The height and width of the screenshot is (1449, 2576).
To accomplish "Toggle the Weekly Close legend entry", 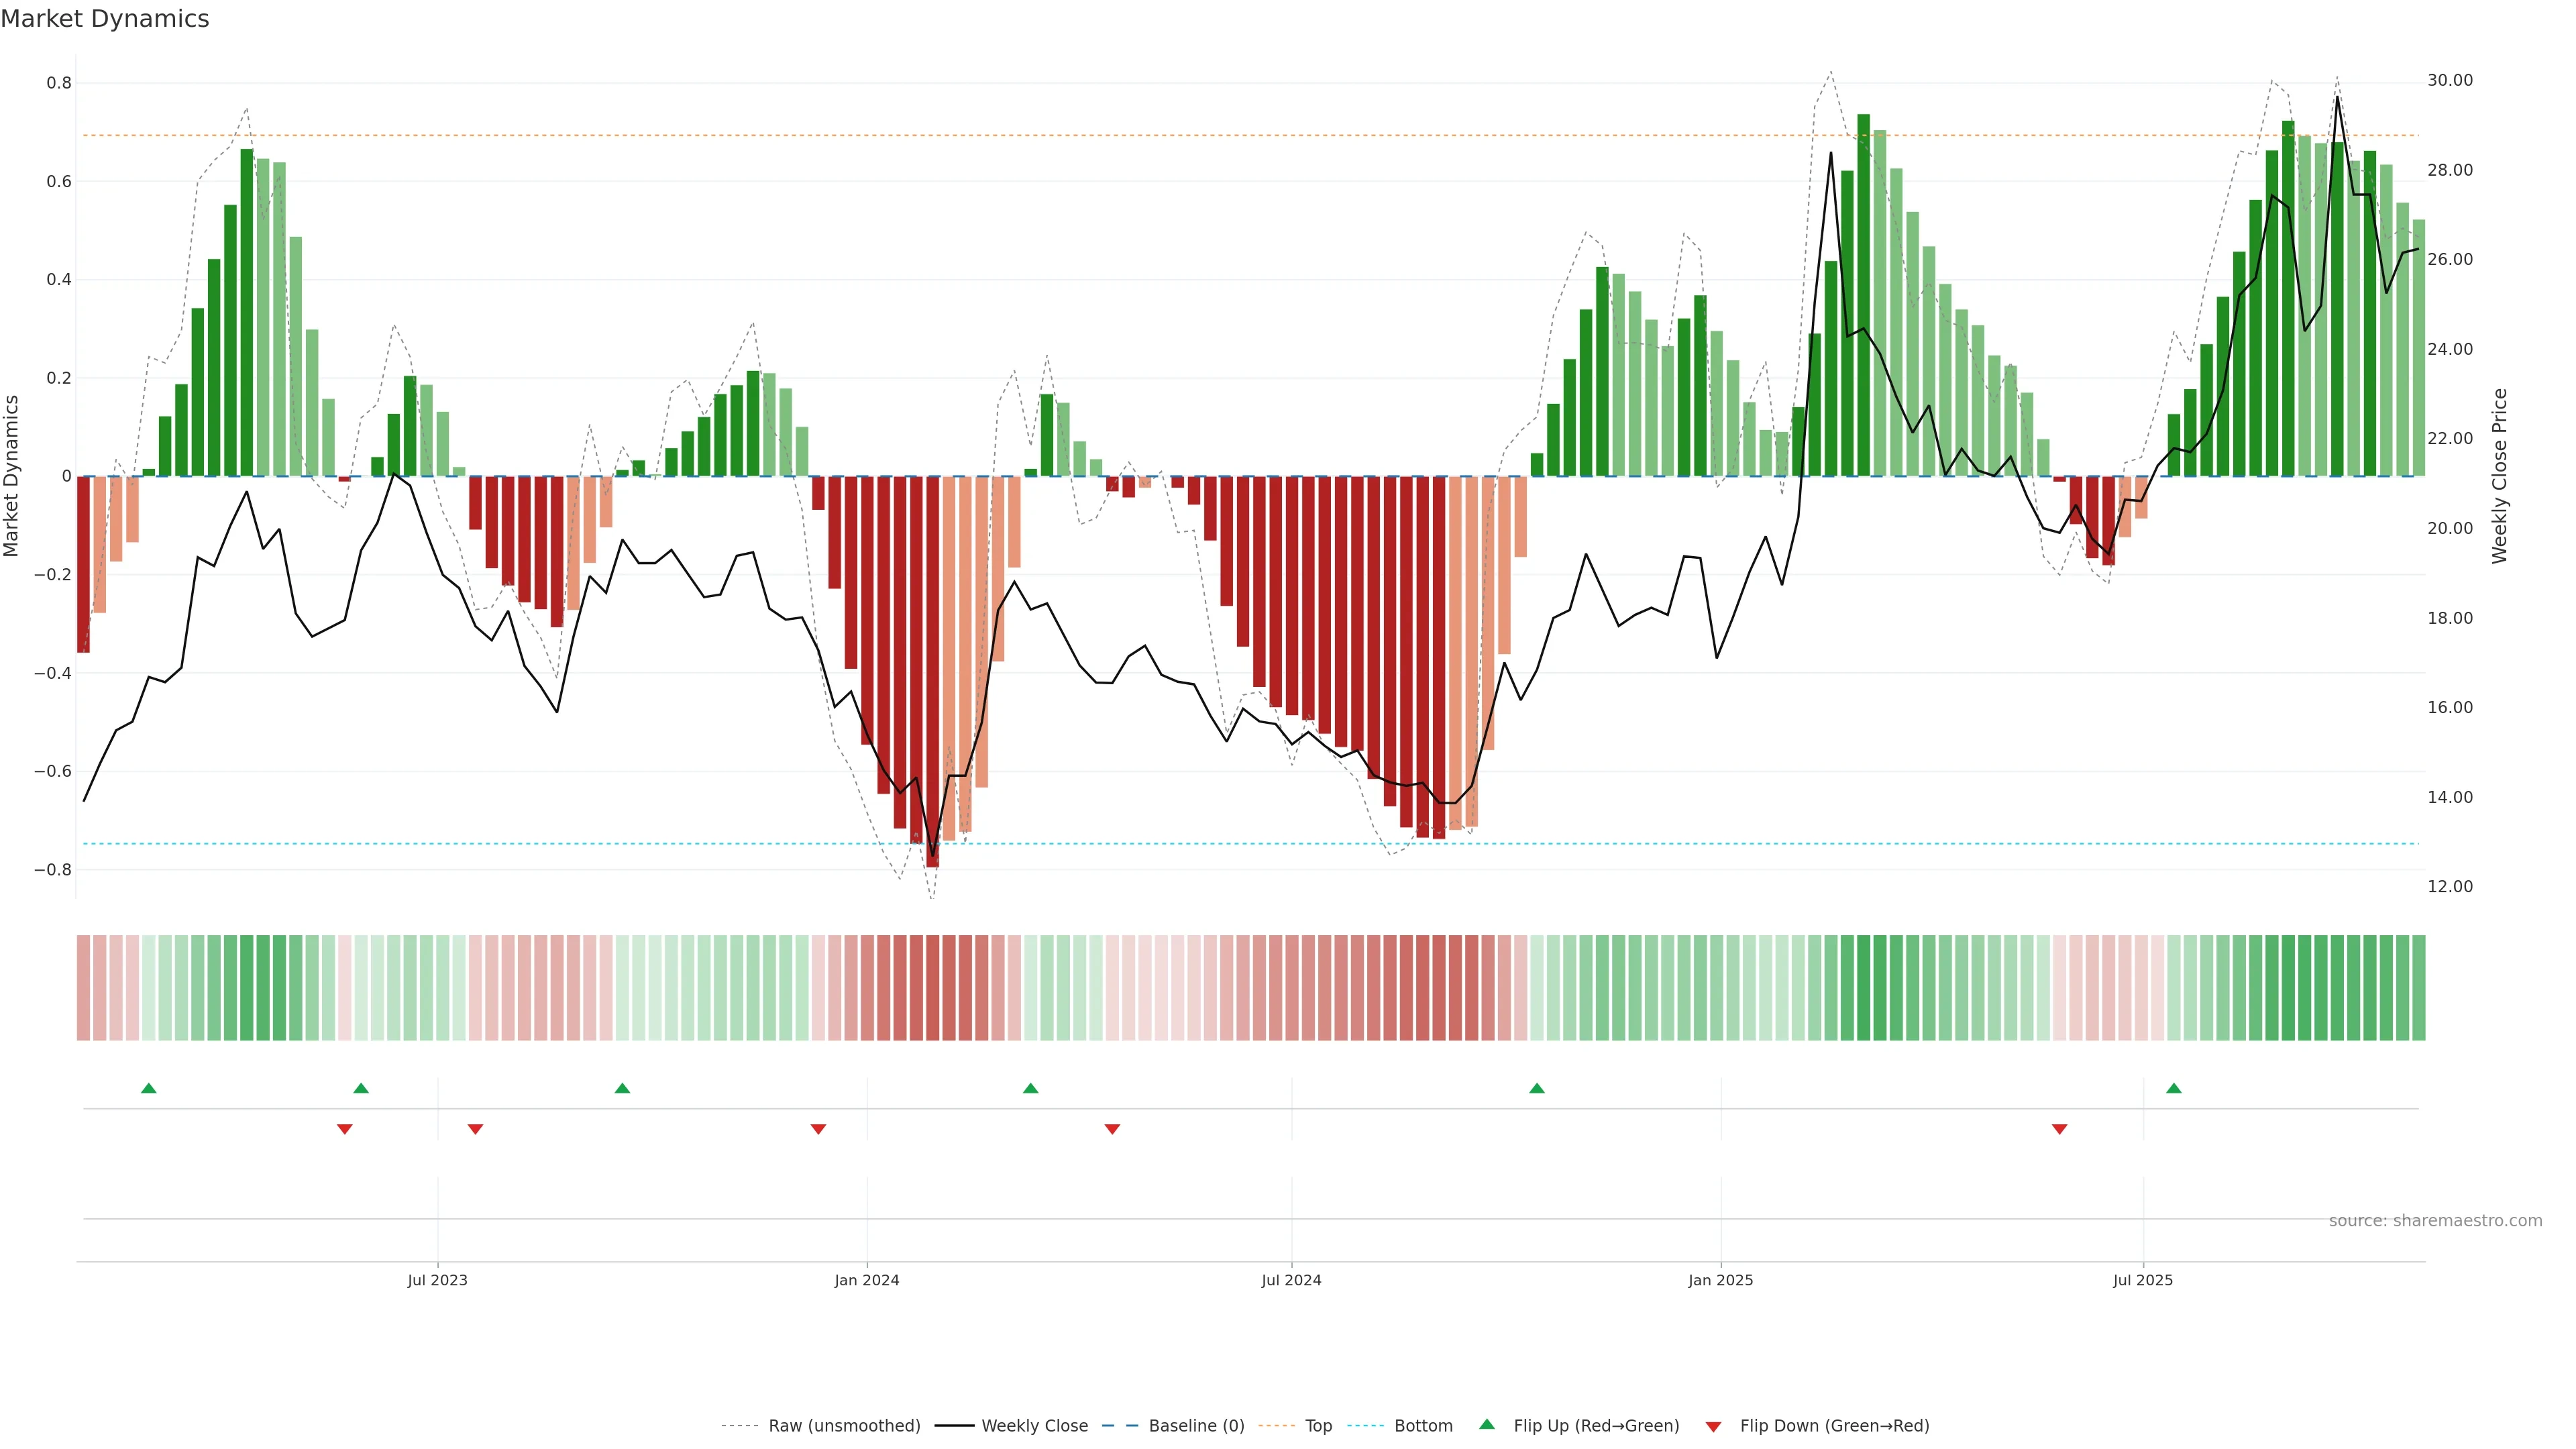I will tap(1034, 1426).
